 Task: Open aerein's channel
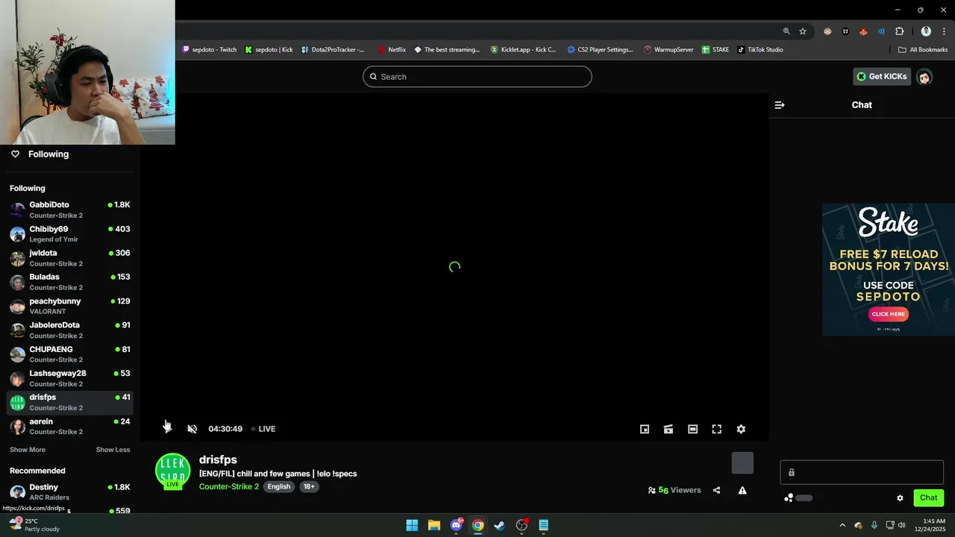70,426
